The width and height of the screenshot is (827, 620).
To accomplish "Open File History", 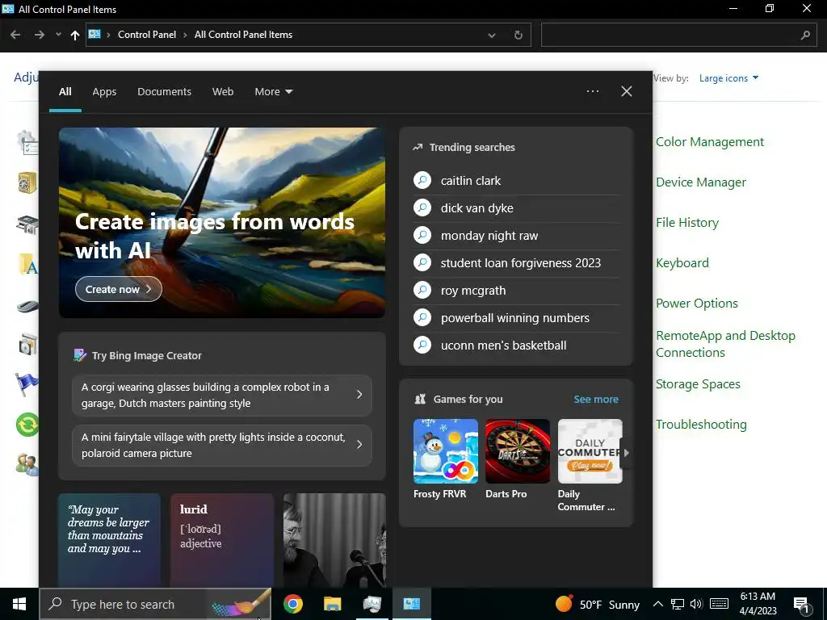I will 686,223.
